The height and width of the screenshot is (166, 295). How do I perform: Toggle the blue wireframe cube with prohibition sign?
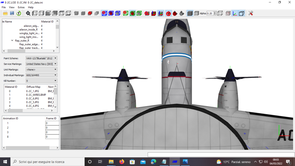pos(104,13)
